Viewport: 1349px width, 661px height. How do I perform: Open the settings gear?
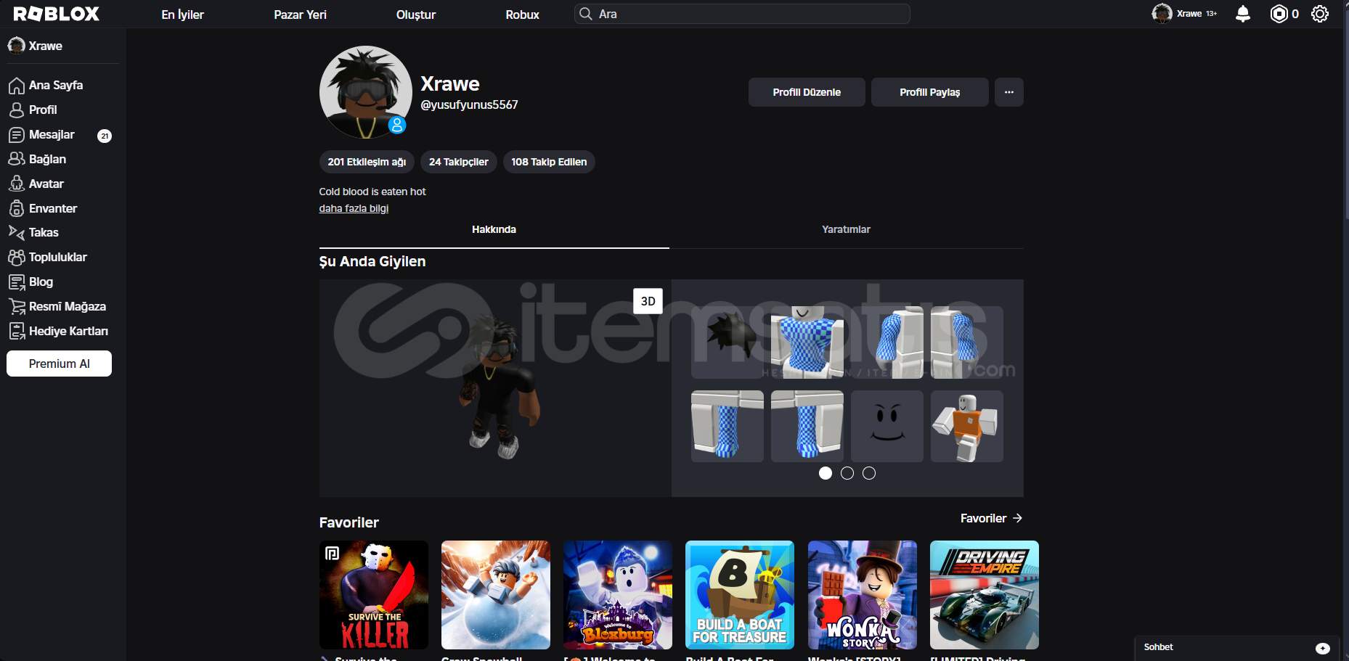(x=1320, y=14)
